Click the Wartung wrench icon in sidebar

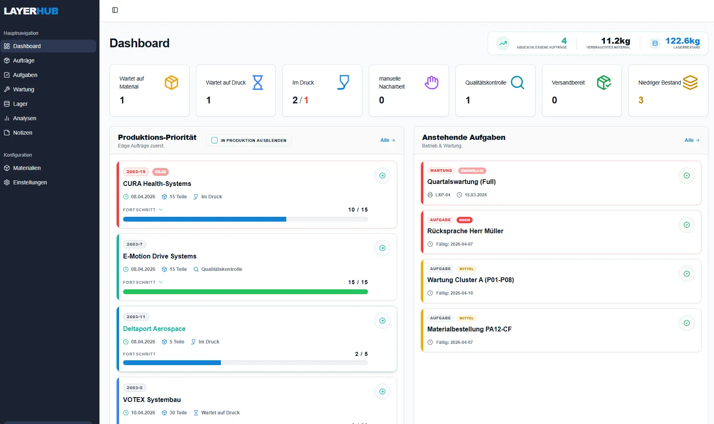7,89
